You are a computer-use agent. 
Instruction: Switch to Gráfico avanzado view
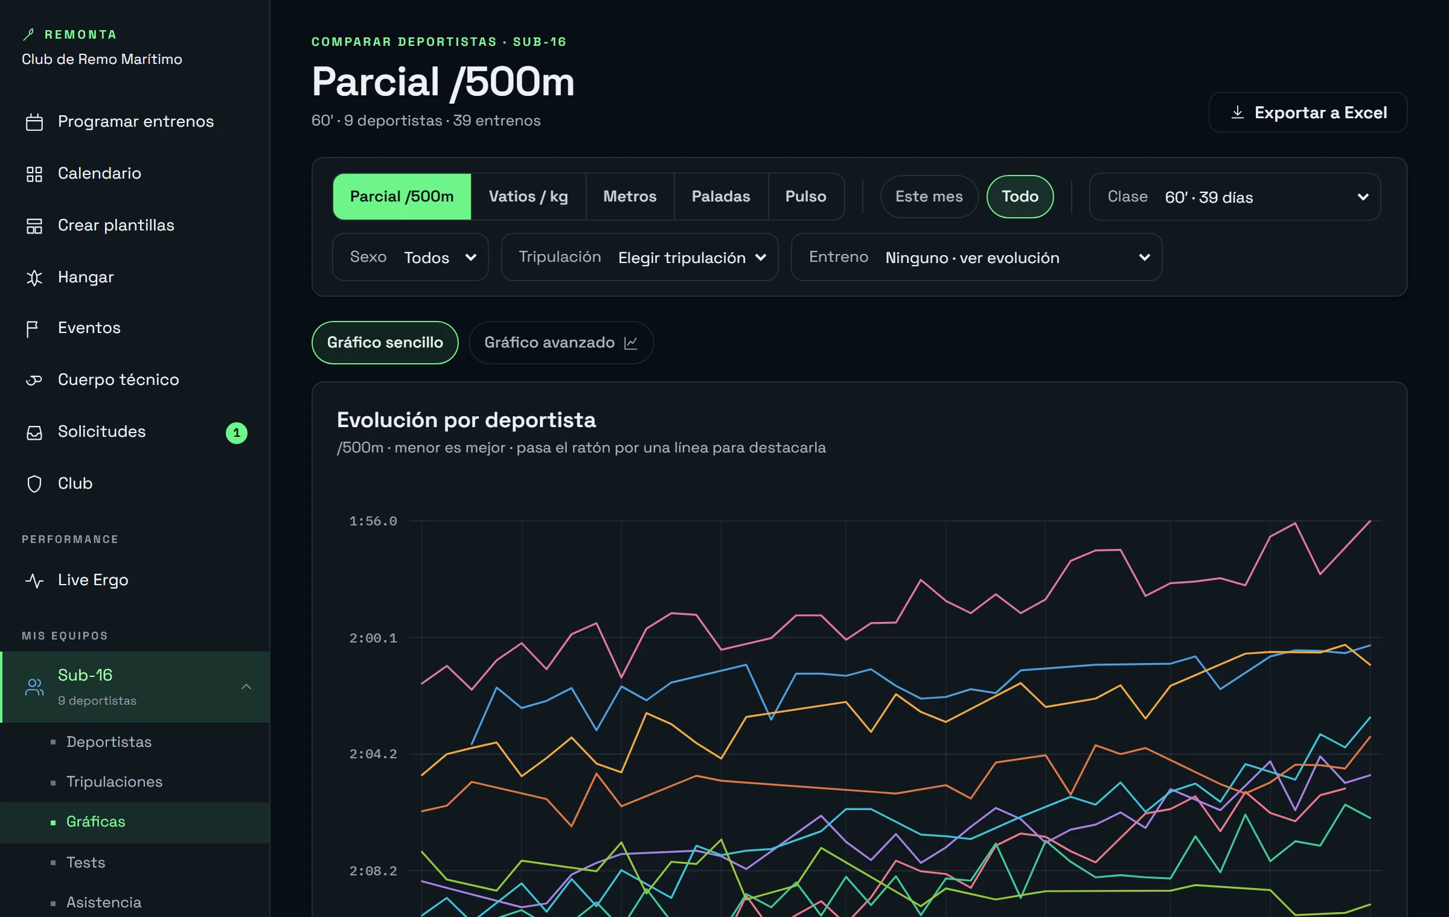pyautogui.click(x=561, y=343)
